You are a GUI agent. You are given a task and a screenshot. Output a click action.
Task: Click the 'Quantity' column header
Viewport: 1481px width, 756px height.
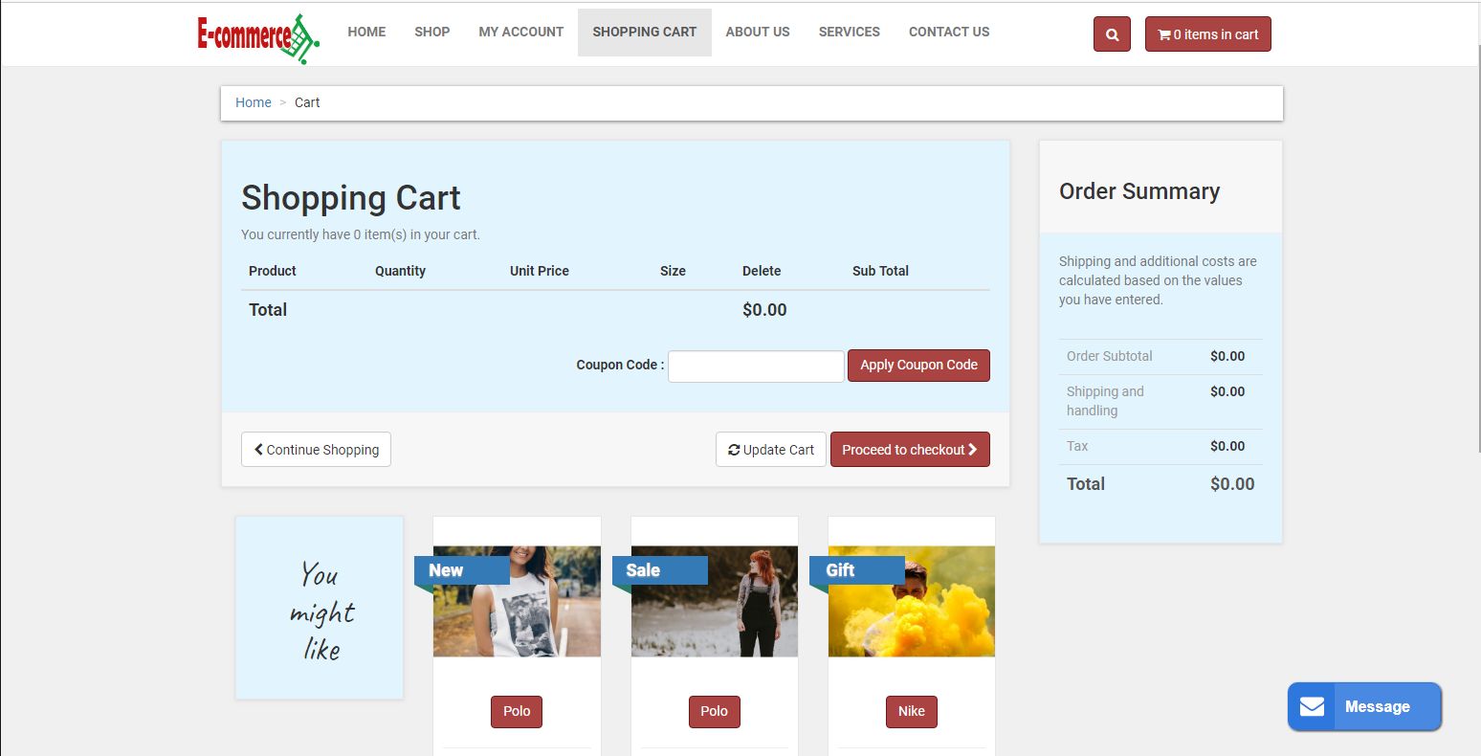point(400,271)
